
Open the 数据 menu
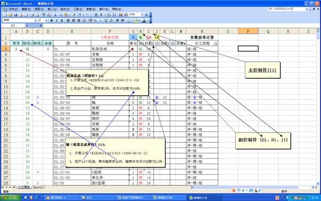point(90,9)
